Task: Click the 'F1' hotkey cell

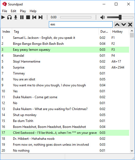Action: click(x=113, y=38)
